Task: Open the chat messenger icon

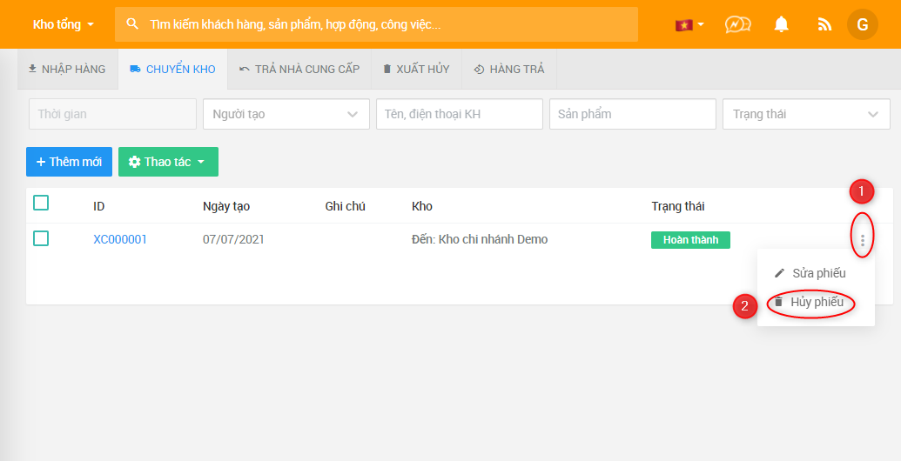Action: 737,24
